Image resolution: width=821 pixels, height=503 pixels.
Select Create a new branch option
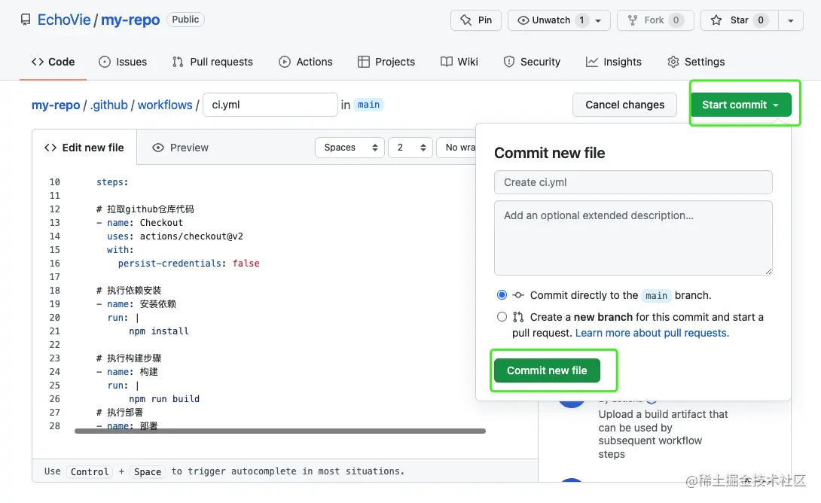click(502, 317)
